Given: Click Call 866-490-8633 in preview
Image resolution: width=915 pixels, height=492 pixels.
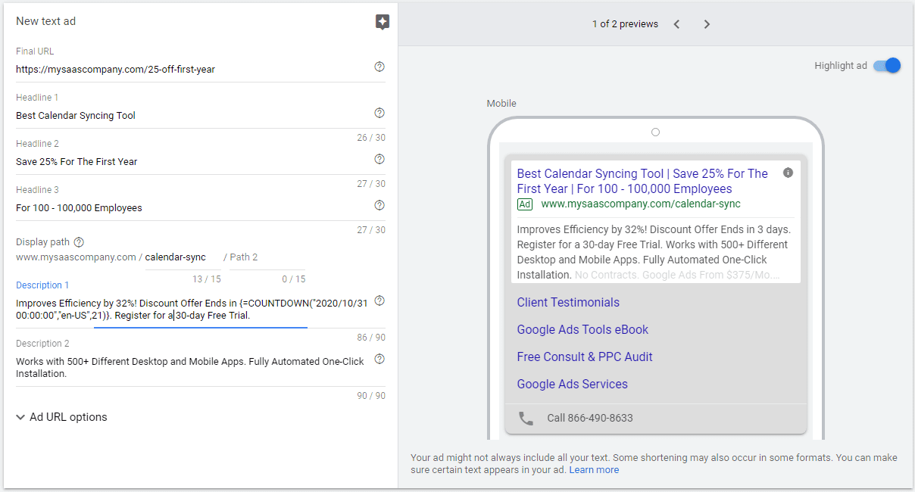Looking at the screenshot, I should click(x=590, y=418).
